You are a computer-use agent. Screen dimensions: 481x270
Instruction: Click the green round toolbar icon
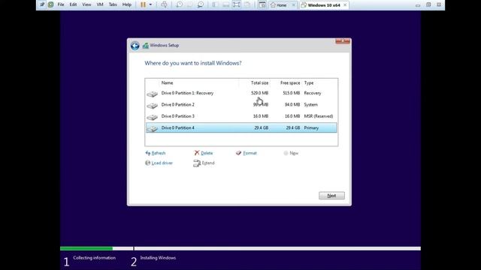50,4
